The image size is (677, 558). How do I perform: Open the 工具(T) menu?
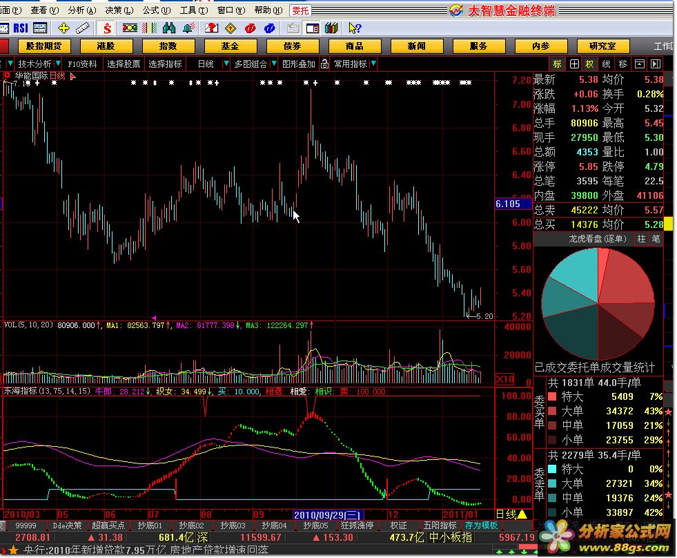click(194, 10)
